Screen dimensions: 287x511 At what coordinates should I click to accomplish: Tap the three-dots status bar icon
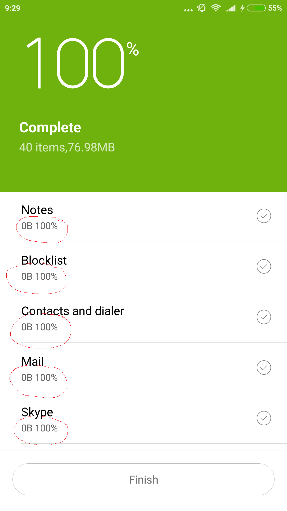coord(188,10)
